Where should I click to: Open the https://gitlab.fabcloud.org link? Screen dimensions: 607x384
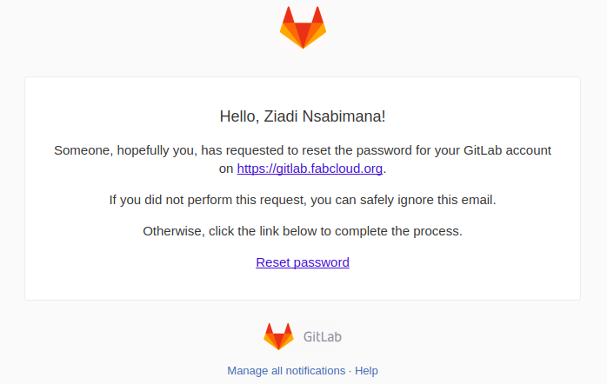[310, 169]
